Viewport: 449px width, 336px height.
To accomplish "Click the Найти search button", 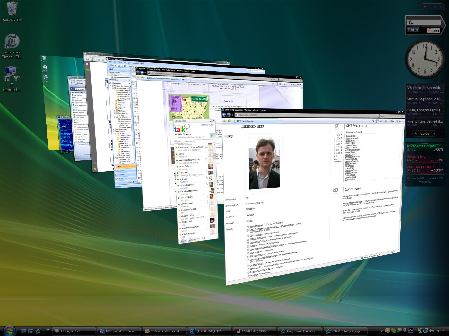I will (412, 30).
